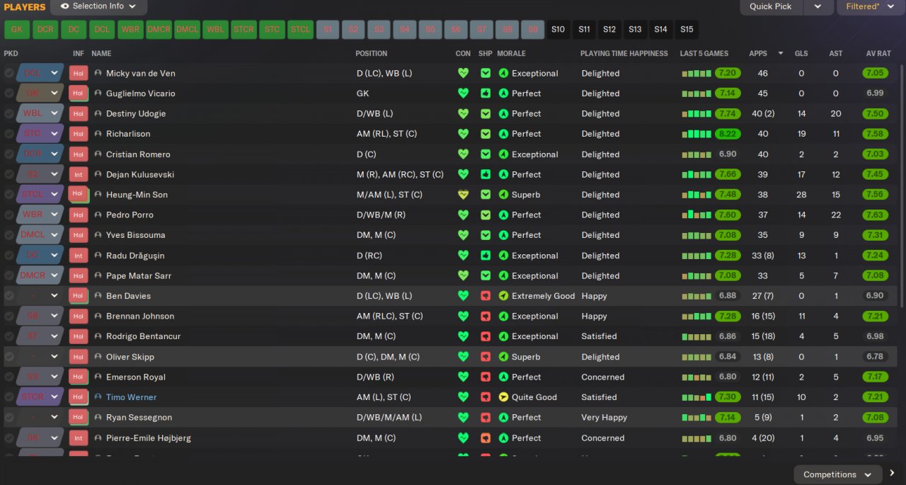Click Ryan Sessegnon's condition heart icon
The height and width of the screenshot is (485, 906).
[463, 418]
